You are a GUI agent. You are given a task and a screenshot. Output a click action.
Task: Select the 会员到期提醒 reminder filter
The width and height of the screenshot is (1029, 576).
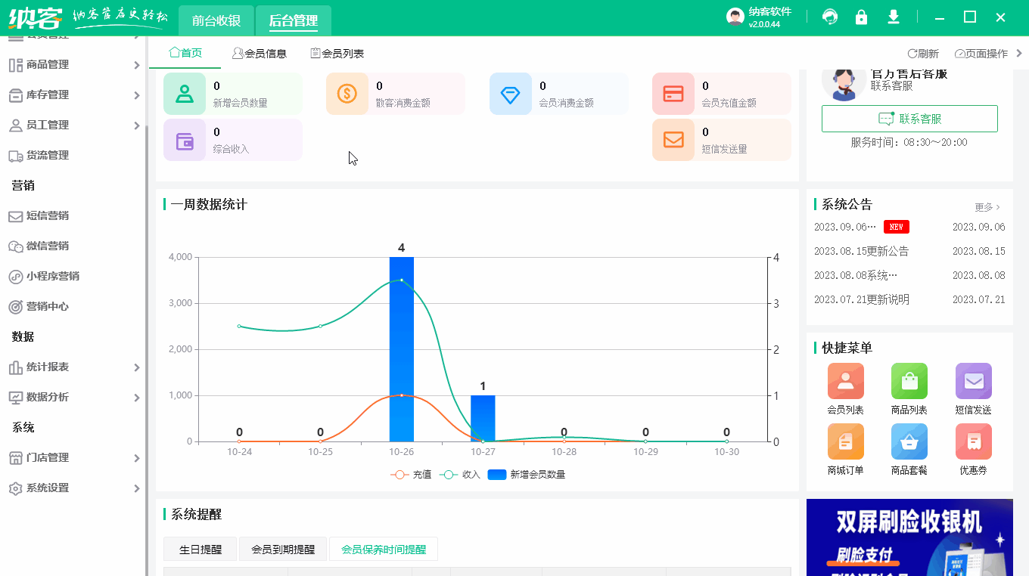(x=281, y=549)
